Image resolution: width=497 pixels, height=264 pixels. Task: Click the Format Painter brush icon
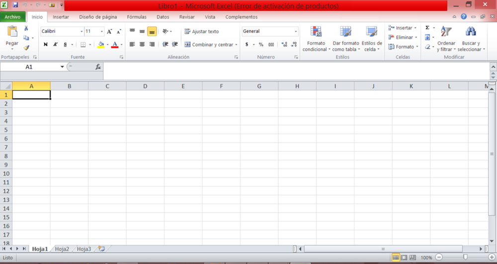[26, 48]
